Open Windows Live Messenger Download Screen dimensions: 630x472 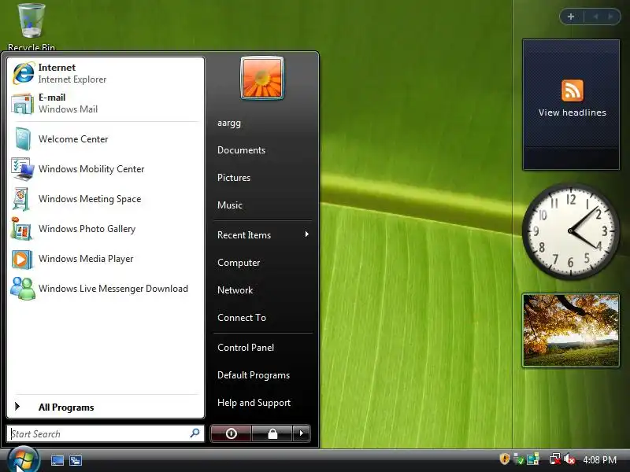click(106, 289)
